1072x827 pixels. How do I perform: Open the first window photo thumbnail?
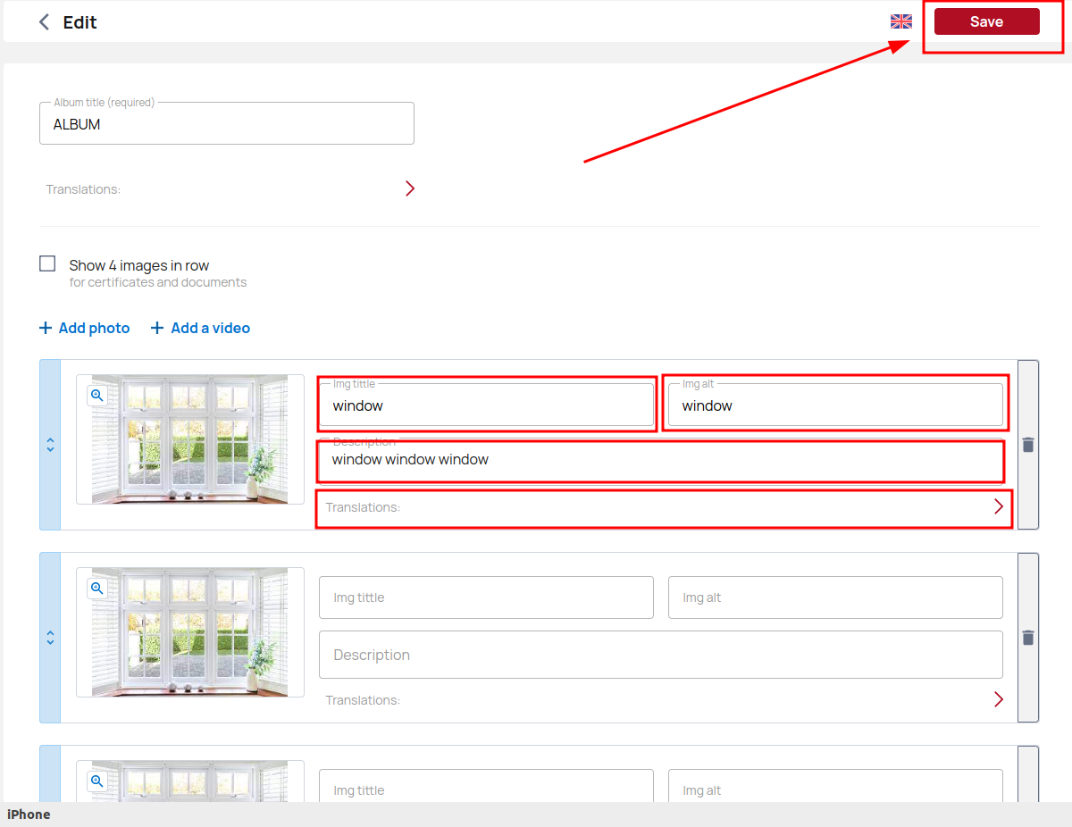click(190, 439)
